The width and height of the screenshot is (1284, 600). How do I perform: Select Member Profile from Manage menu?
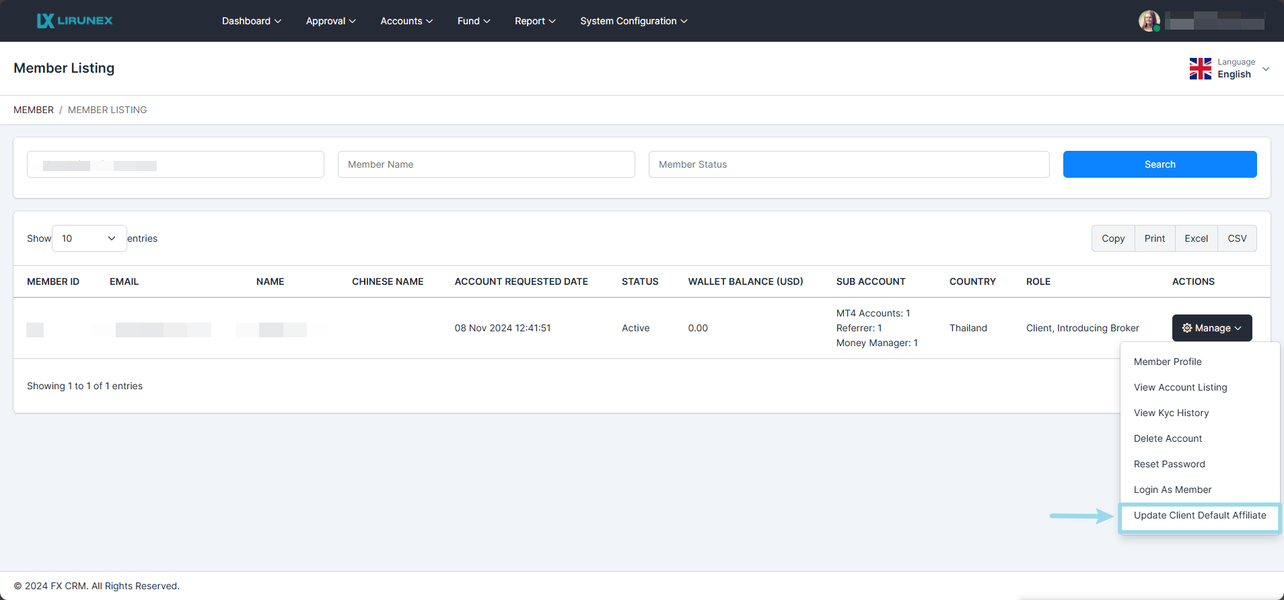(x=1168, y=362)
